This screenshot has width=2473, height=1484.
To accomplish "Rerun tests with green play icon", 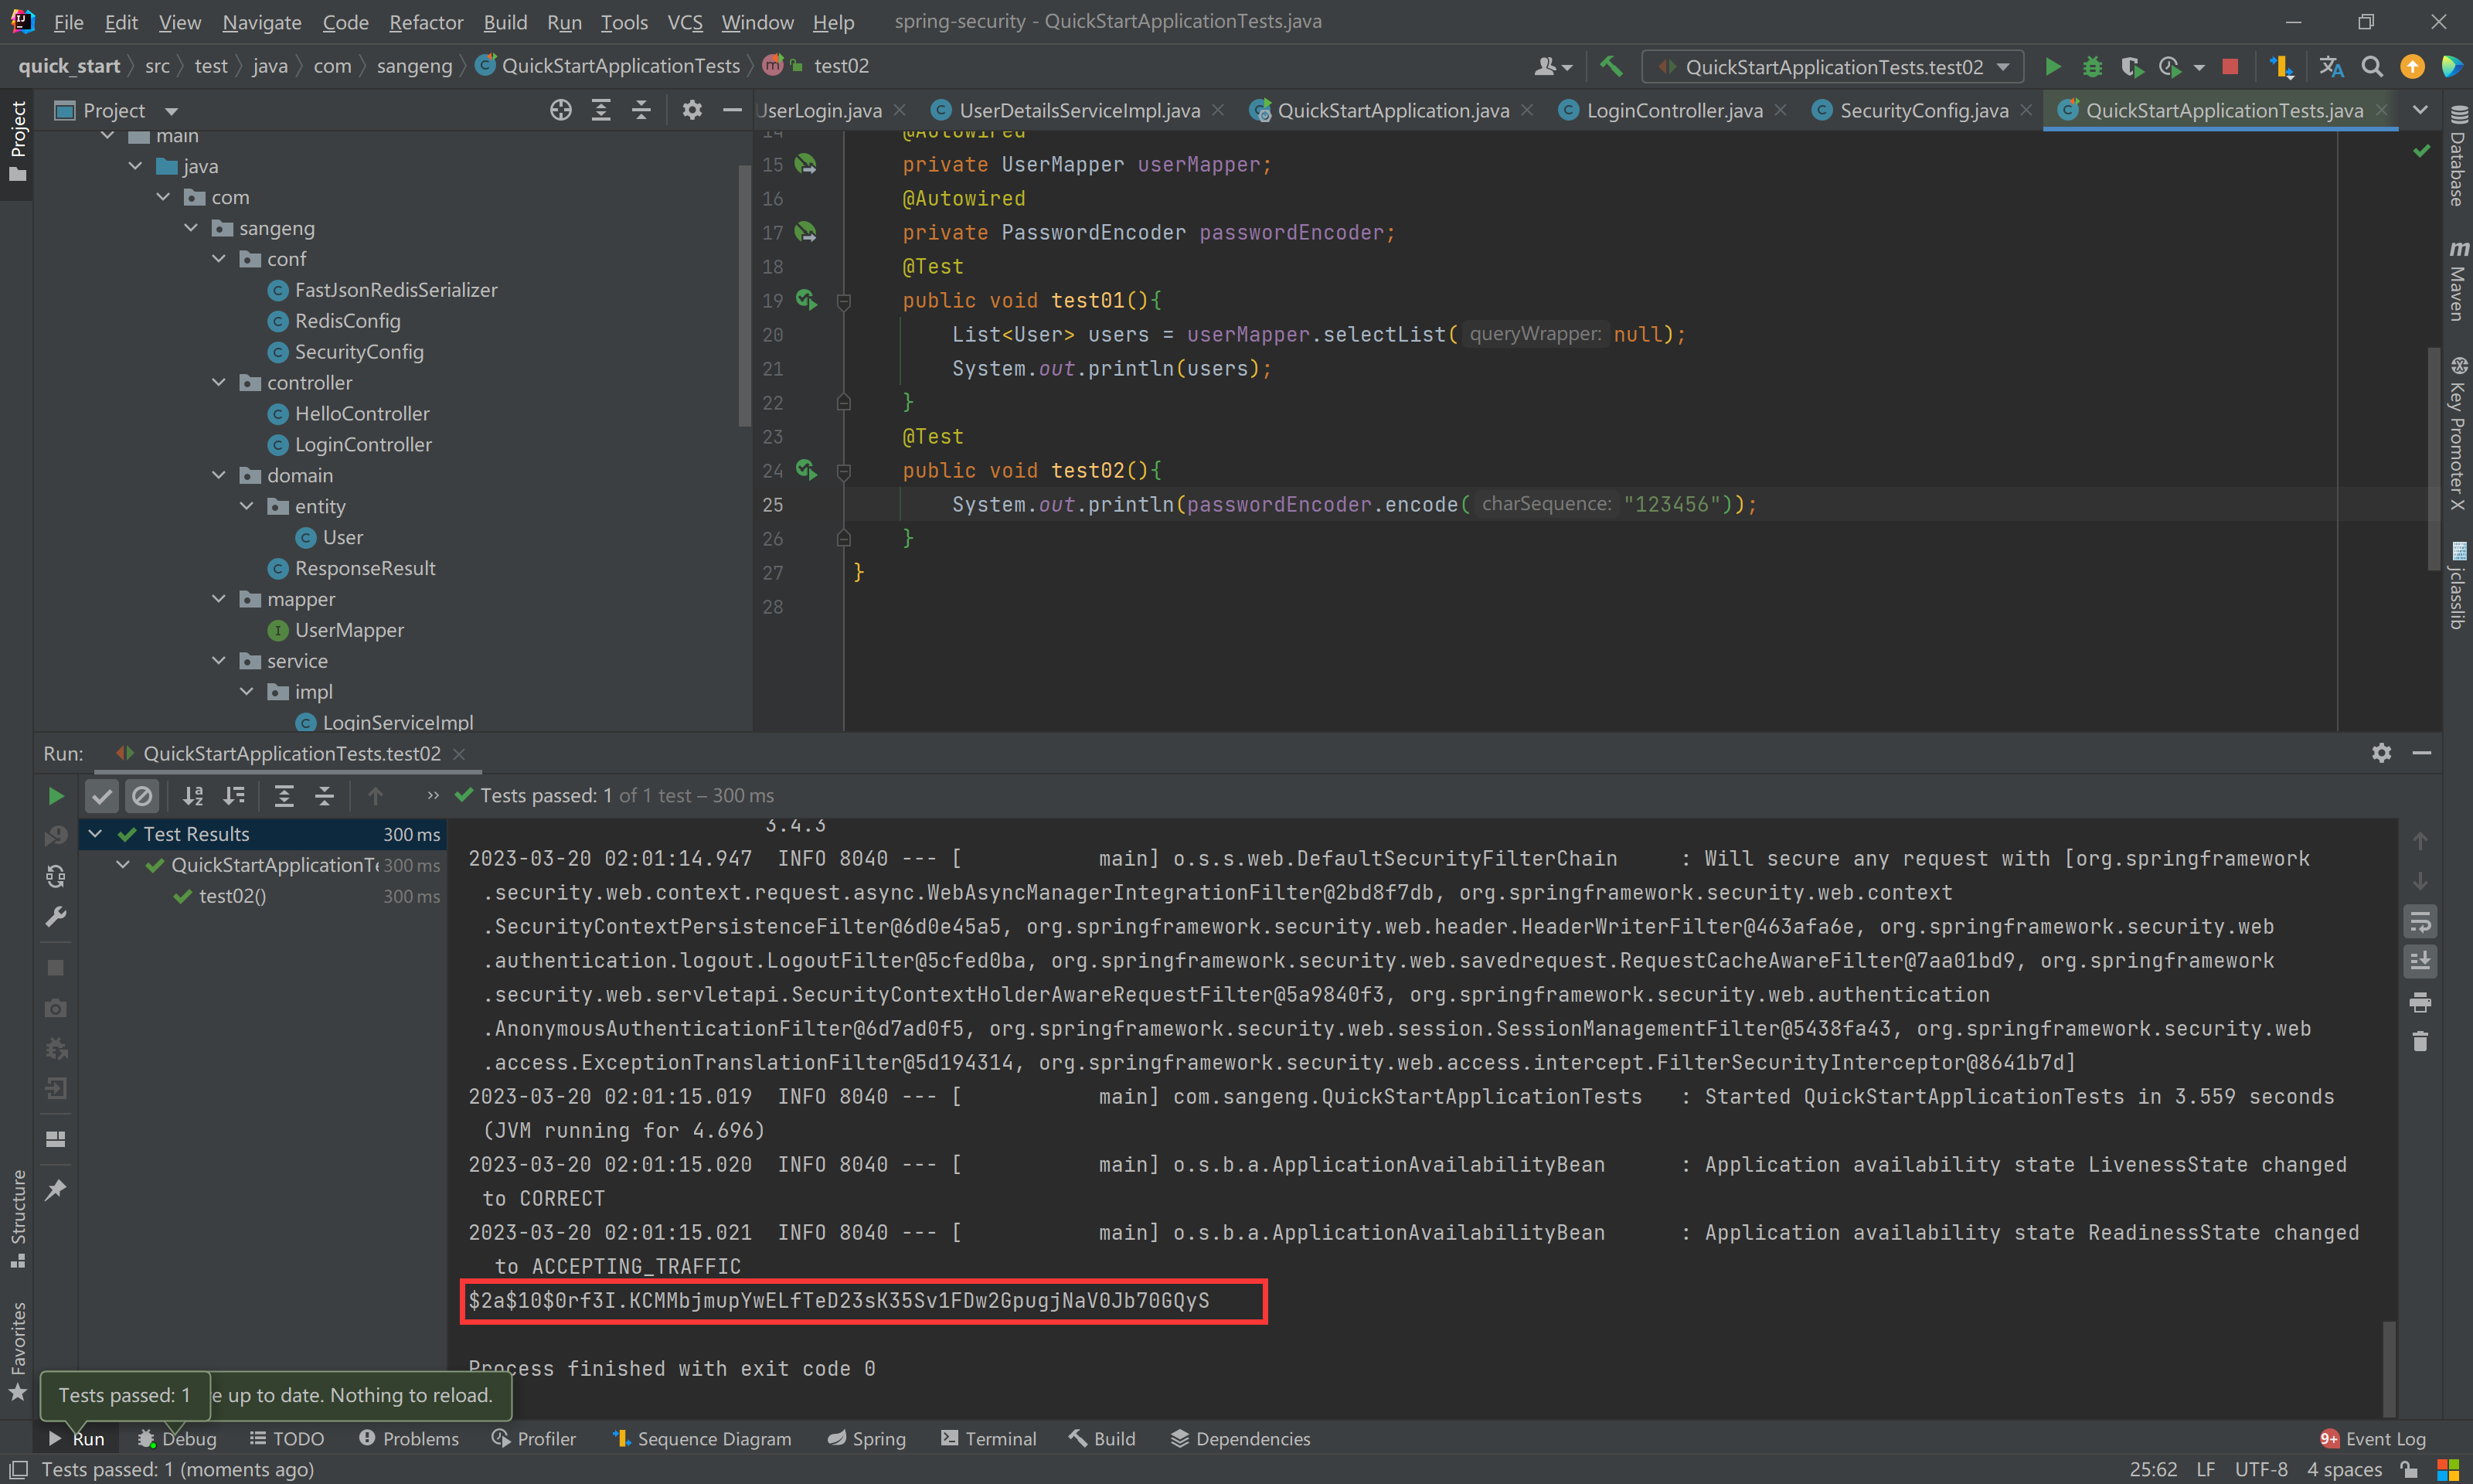I will [x=56, y=796].
